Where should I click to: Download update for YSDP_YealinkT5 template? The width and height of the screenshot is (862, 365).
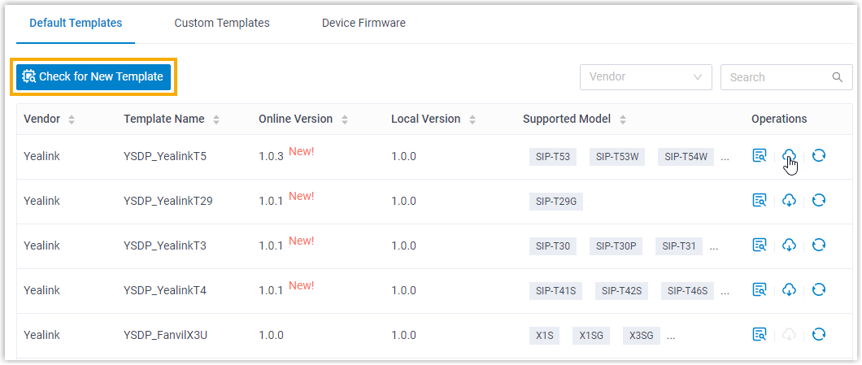click(x=789, y=156)
